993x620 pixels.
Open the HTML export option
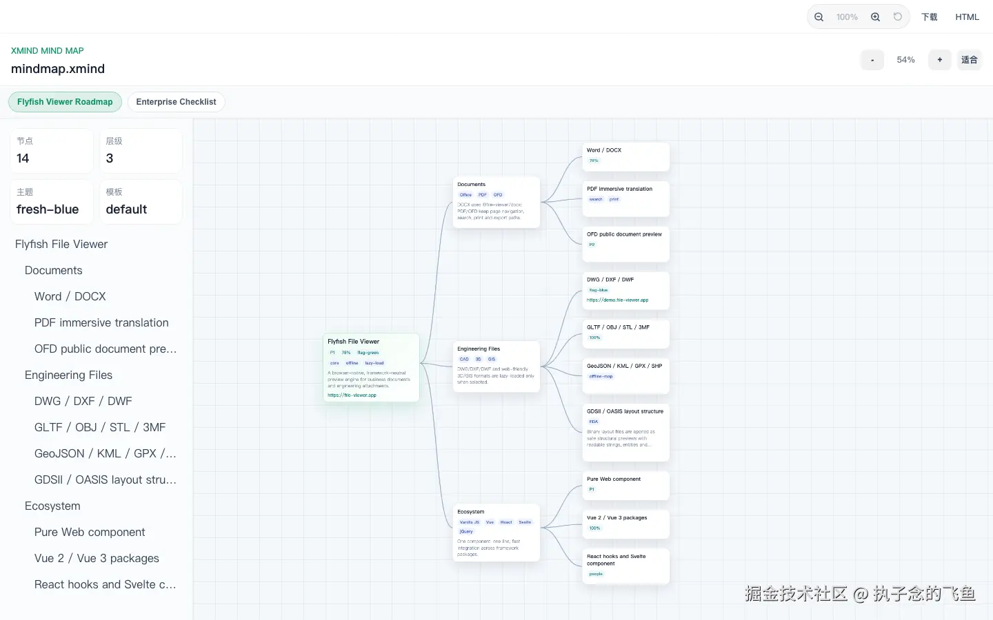967,17
